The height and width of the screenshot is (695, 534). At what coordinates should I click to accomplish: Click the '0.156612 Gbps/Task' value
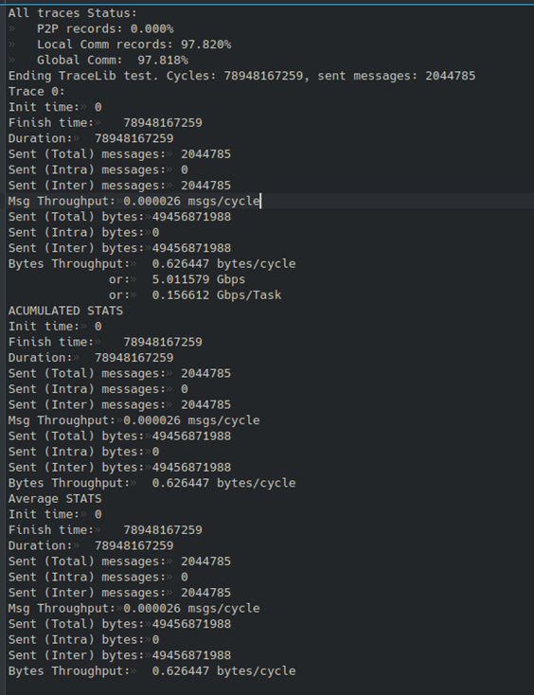tap(217, 295)
